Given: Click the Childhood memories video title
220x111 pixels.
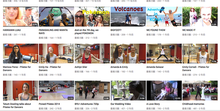Looking at the screenshot, I should [193, 104].
